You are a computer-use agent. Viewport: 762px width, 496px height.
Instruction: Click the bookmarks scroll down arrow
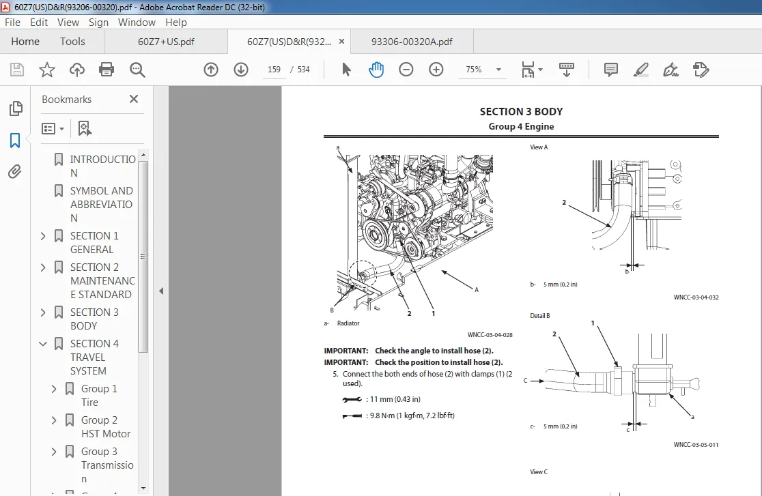click(x=143, y=488)
